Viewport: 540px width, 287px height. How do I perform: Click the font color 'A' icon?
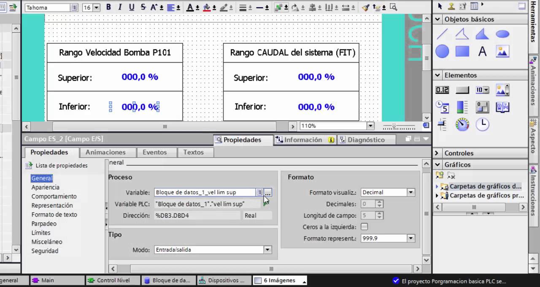click(x=190, y=7)
